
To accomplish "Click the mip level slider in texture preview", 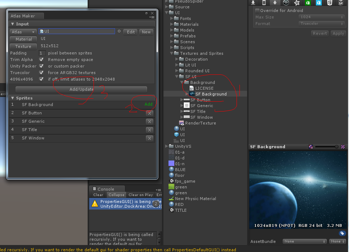I will point(326,147).
